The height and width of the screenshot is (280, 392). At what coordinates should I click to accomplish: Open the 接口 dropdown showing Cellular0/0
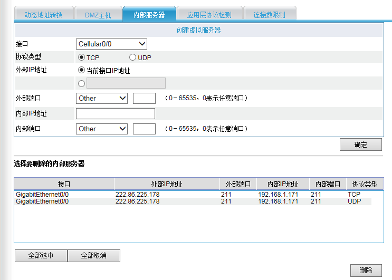pyautogui.click(x=111, y=44)
